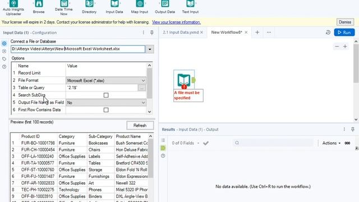Pin the Configuration panel
This screenshot has height=202, width=359.
tap(152, 33)
